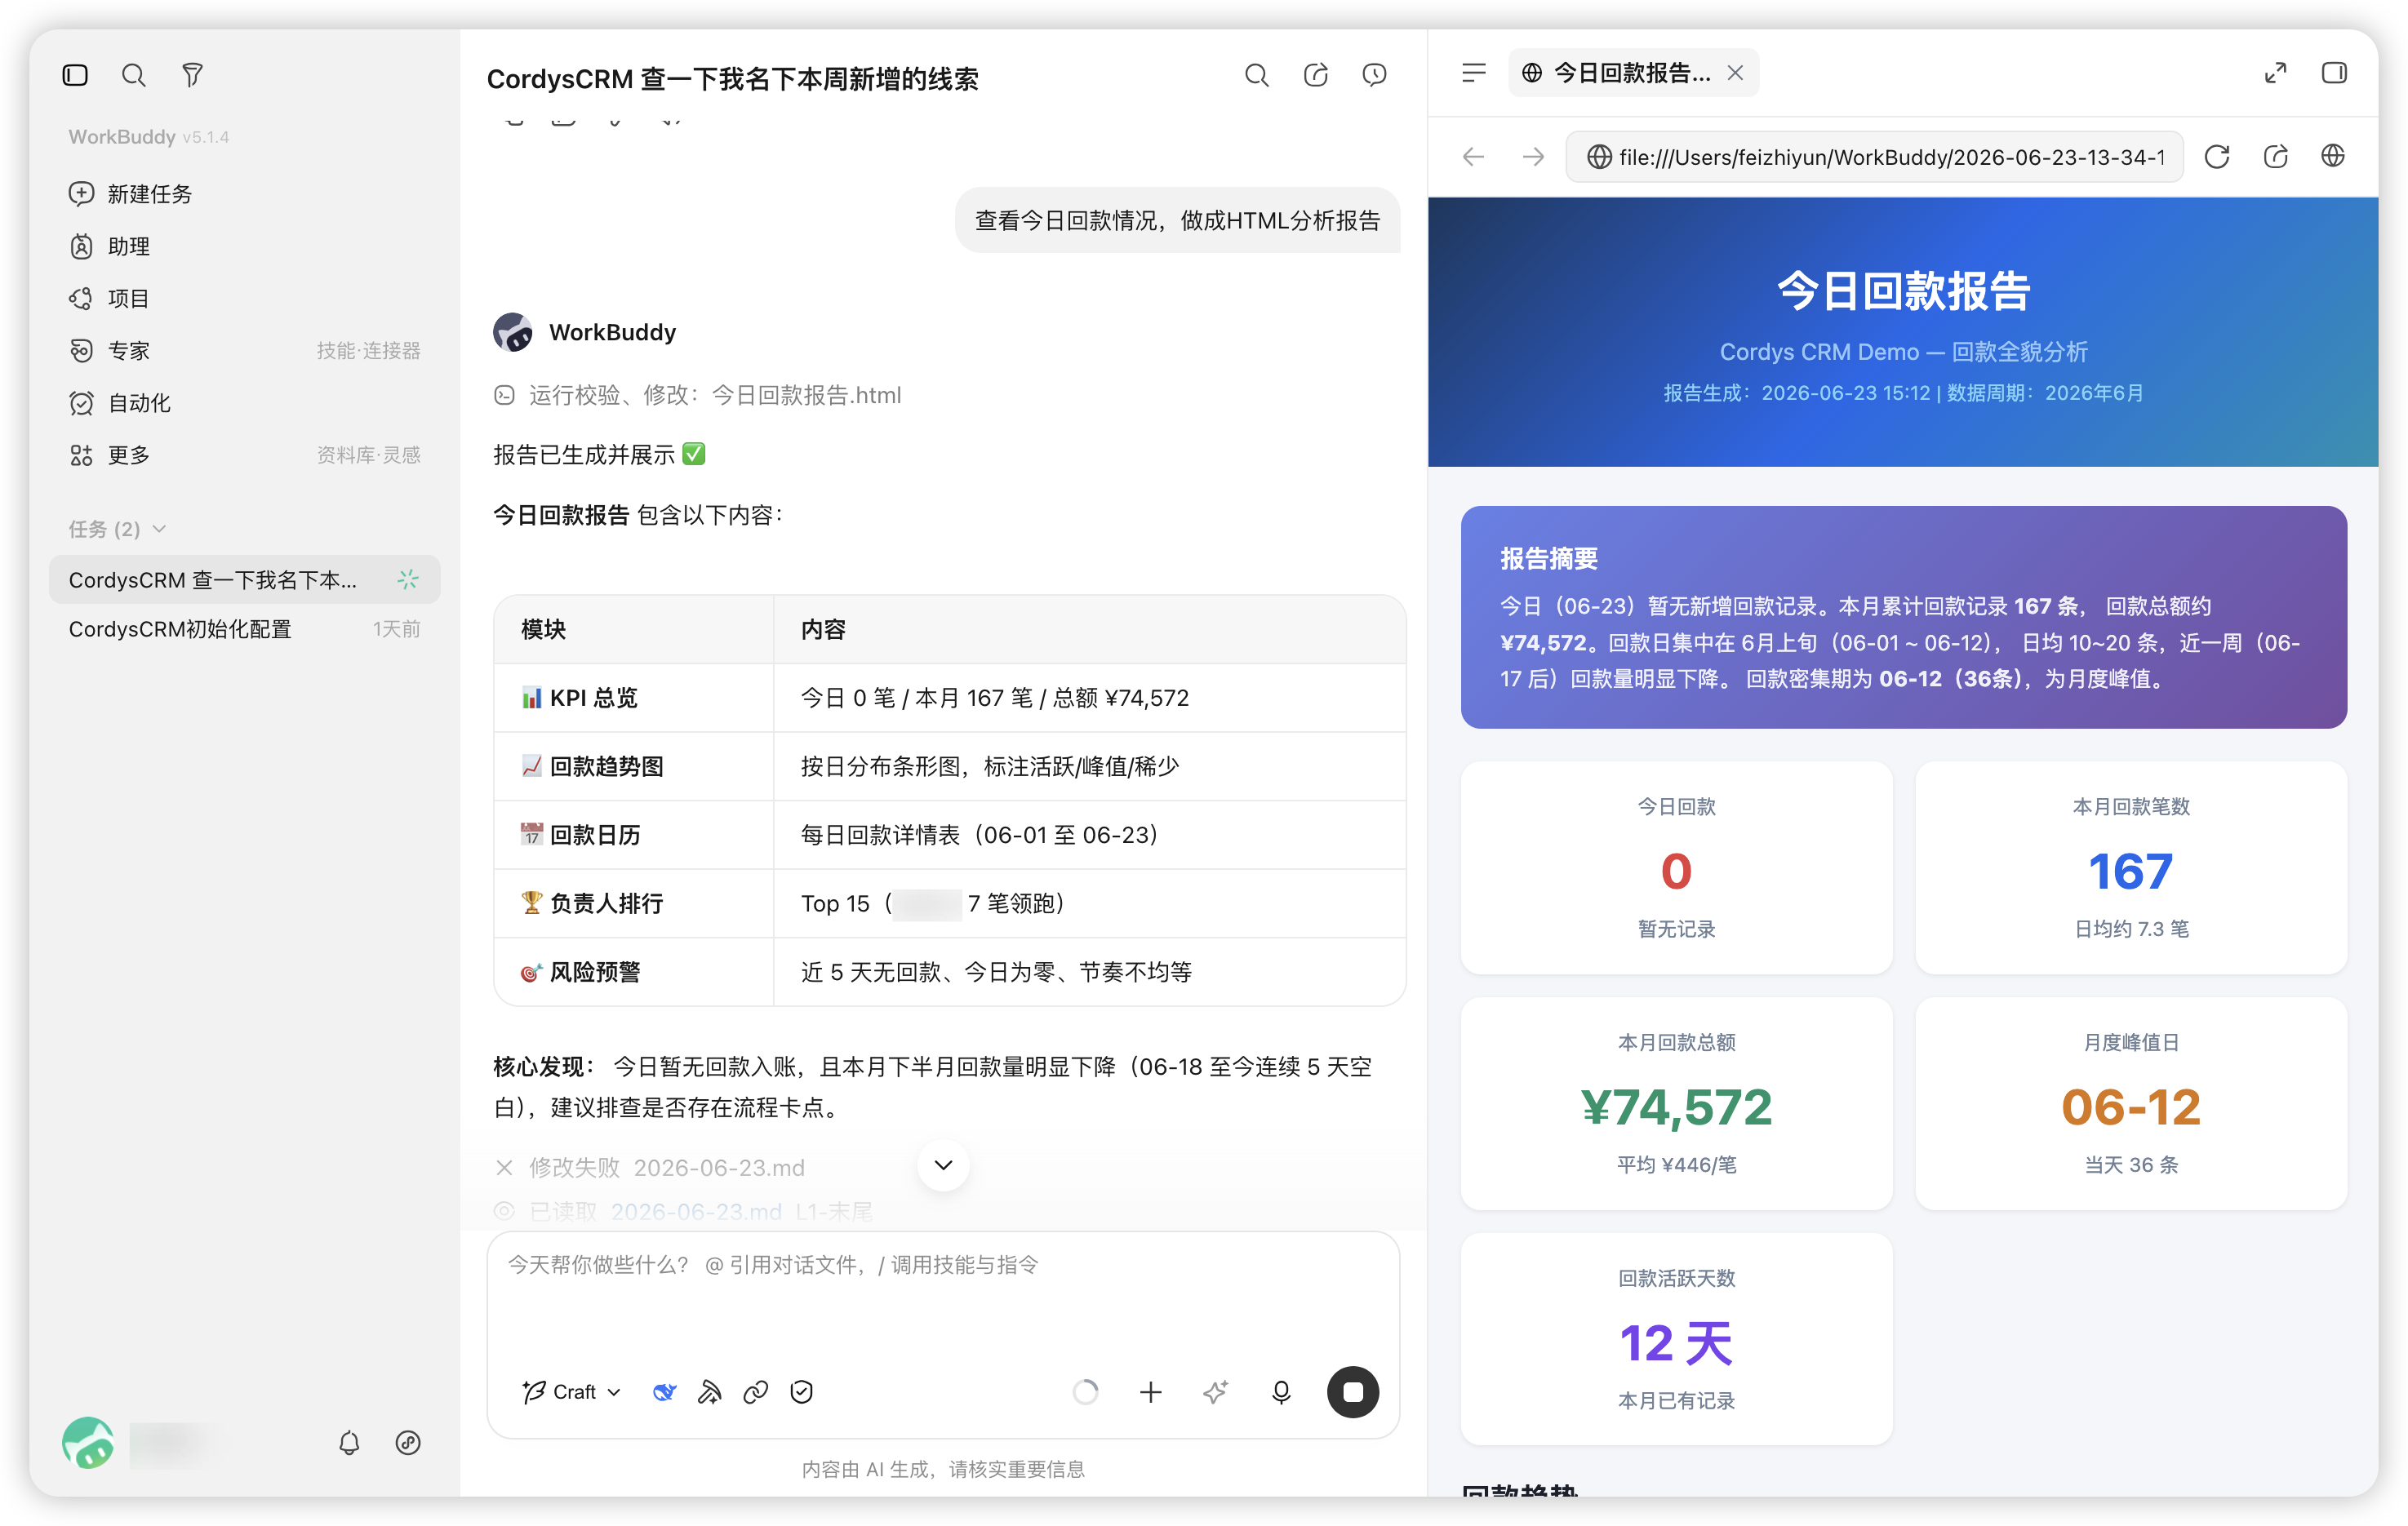2408x1526 pixels.
Task: Stop generation with black stop button
Action: (1352, 1392)
